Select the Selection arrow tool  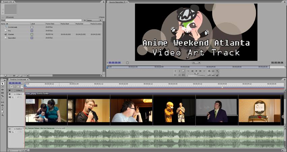2,83
